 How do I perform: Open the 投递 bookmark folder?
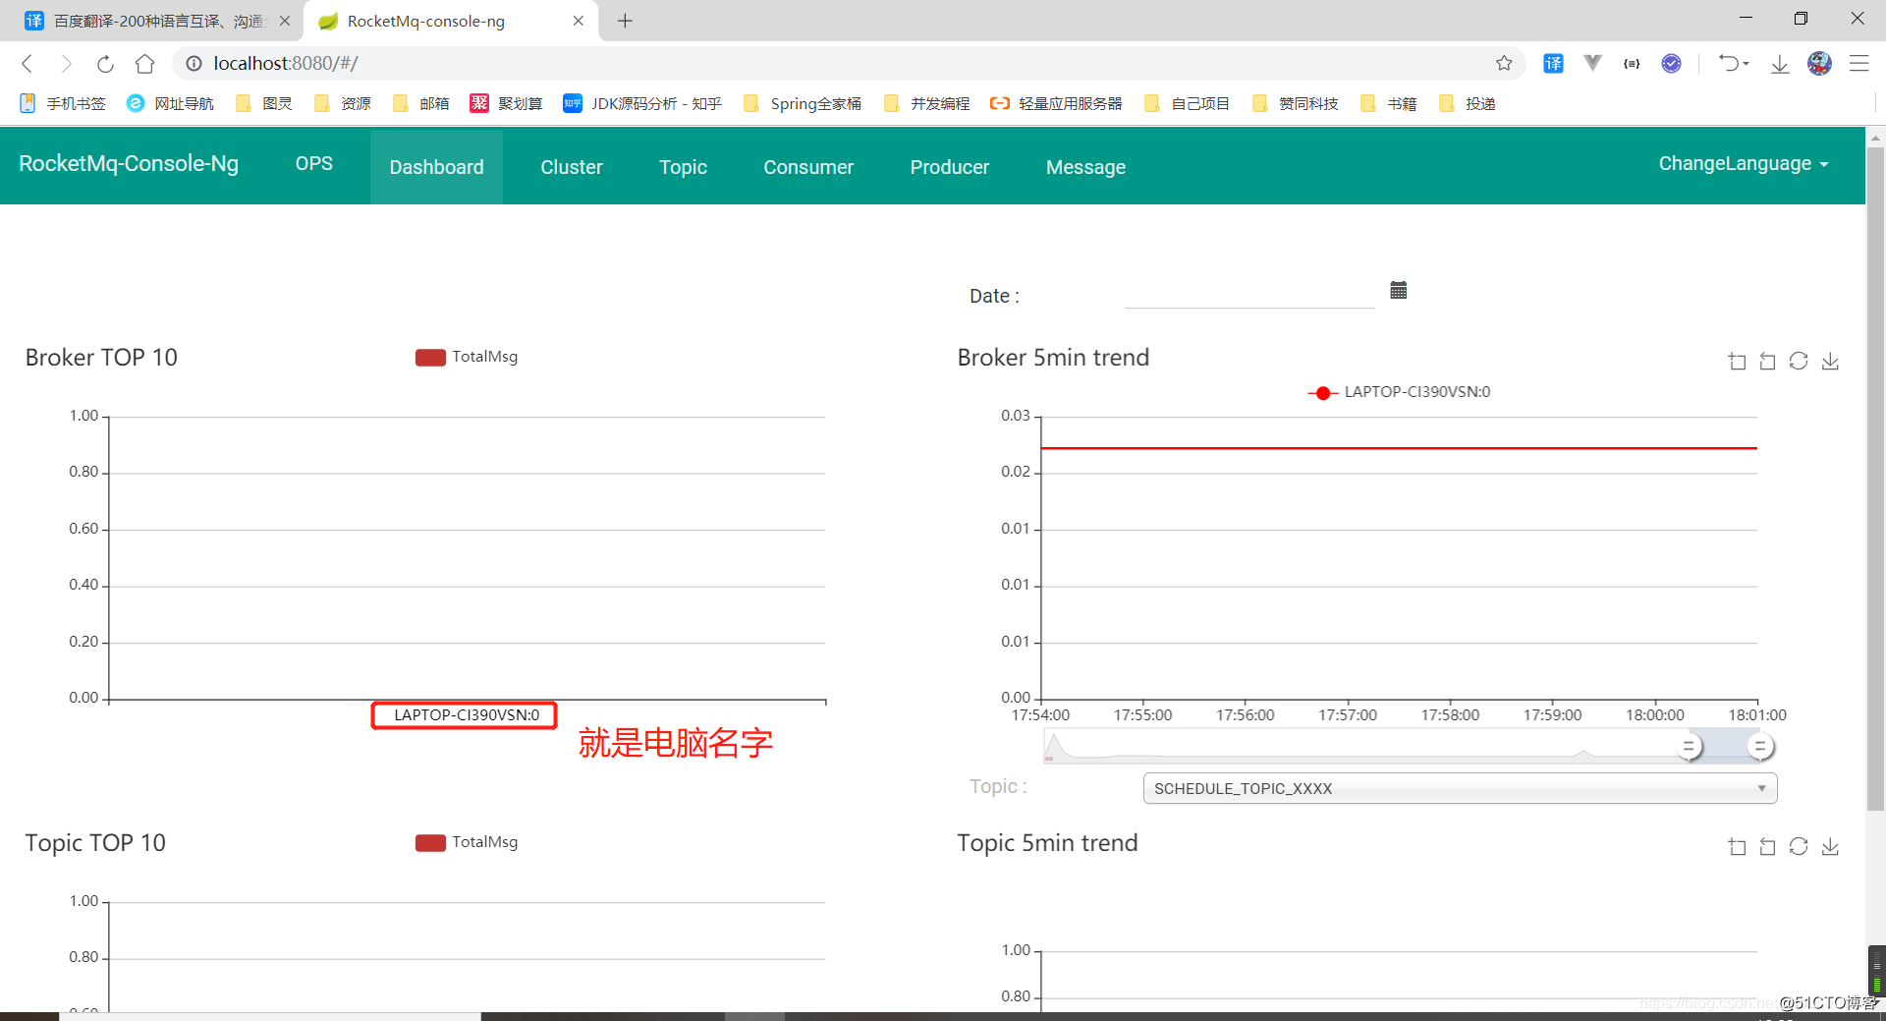[x=1467, y=103]
